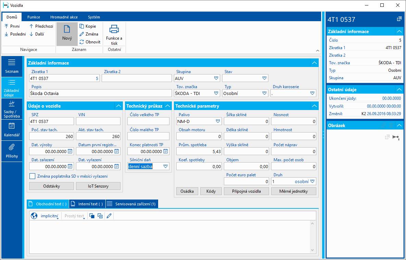Open the Palivo dropdown
Viewport: 406px width, 260px height.
[218, 121]
